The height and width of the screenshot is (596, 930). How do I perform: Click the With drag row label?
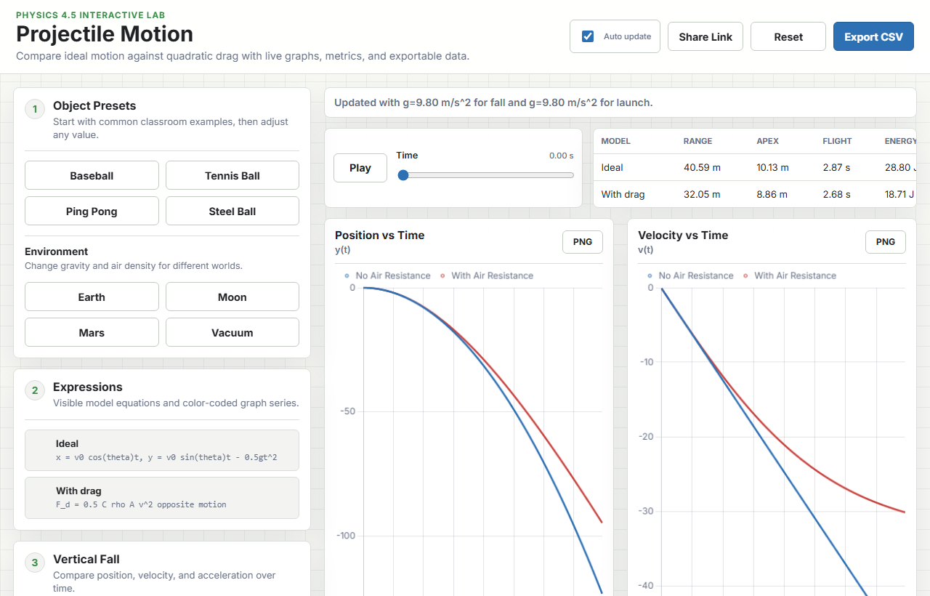pos(623,194)
